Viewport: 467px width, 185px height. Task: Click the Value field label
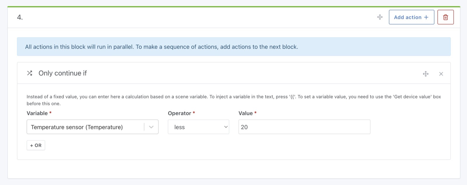coord(245,113)
